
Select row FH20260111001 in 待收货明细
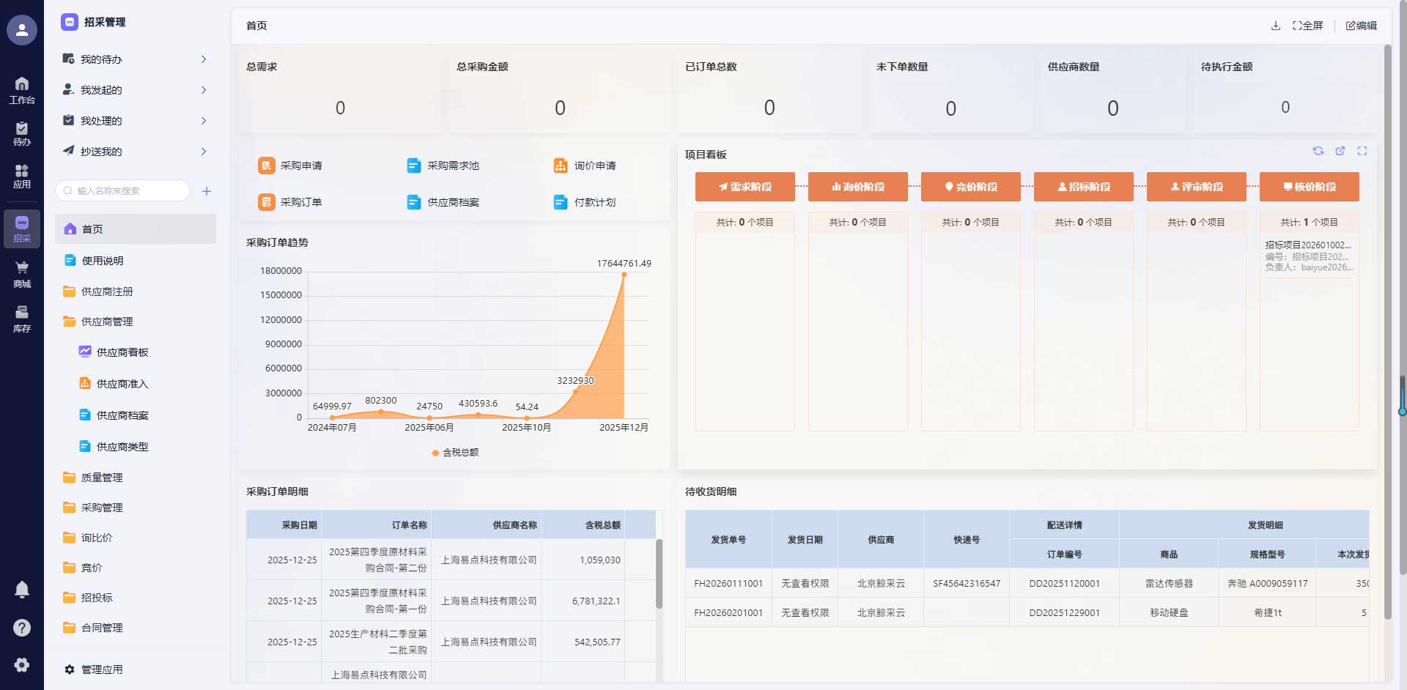click(1027, 584)
